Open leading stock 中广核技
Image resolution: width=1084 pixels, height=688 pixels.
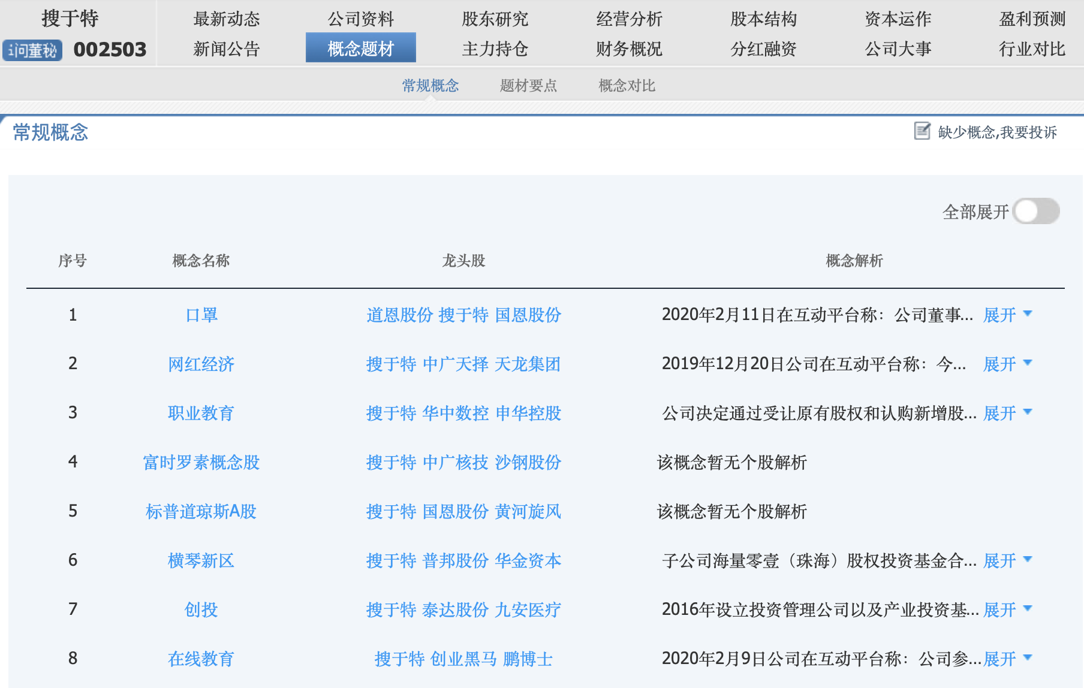coord(456,462)
